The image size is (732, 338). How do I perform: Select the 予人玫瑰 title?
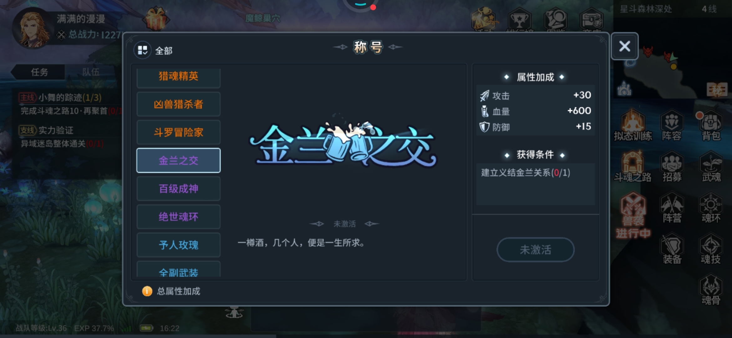(x=178, y=245)
